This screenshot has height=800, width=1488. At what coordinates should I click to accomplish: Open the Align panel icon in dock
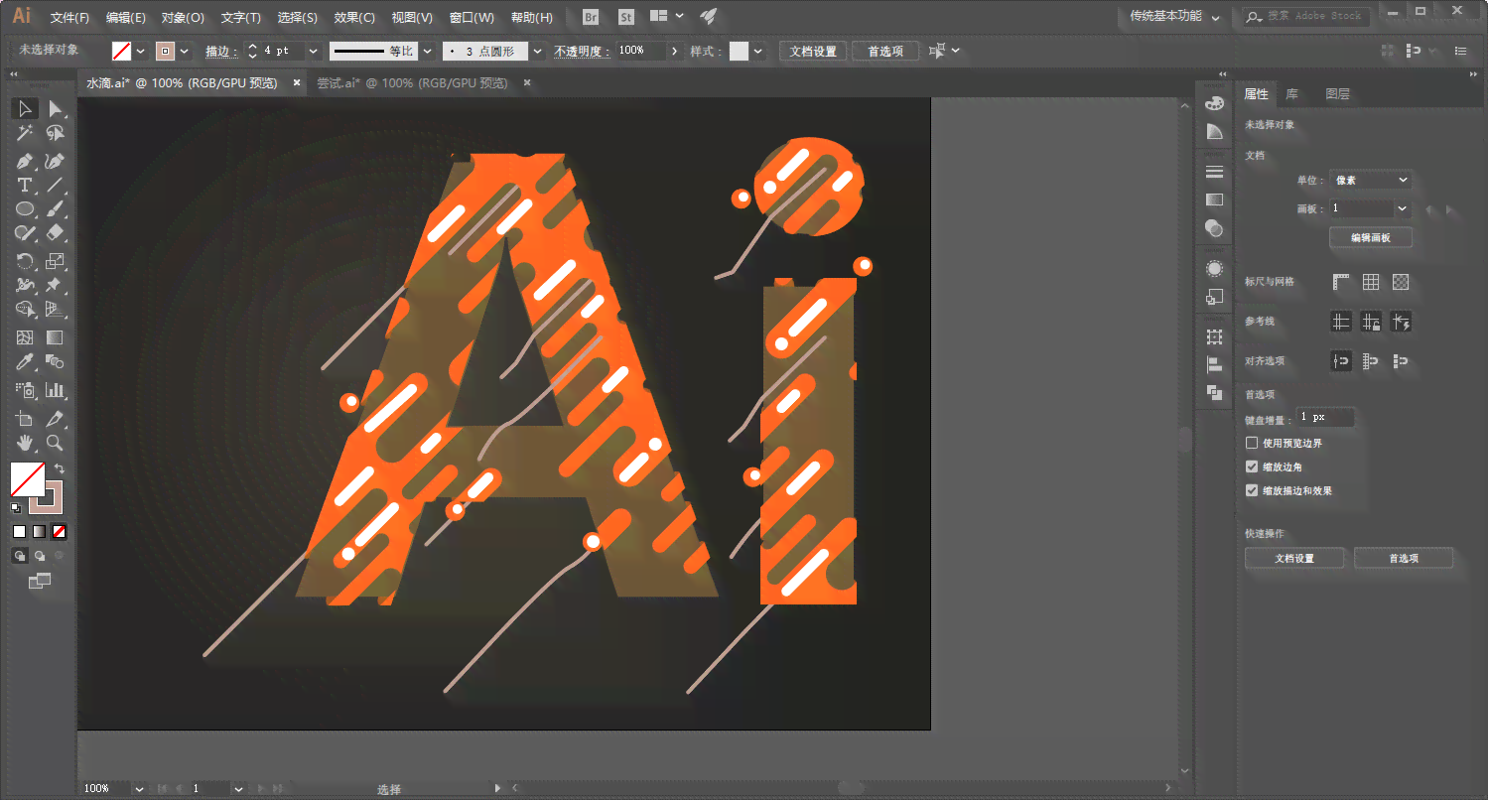tap(1214, 365)
